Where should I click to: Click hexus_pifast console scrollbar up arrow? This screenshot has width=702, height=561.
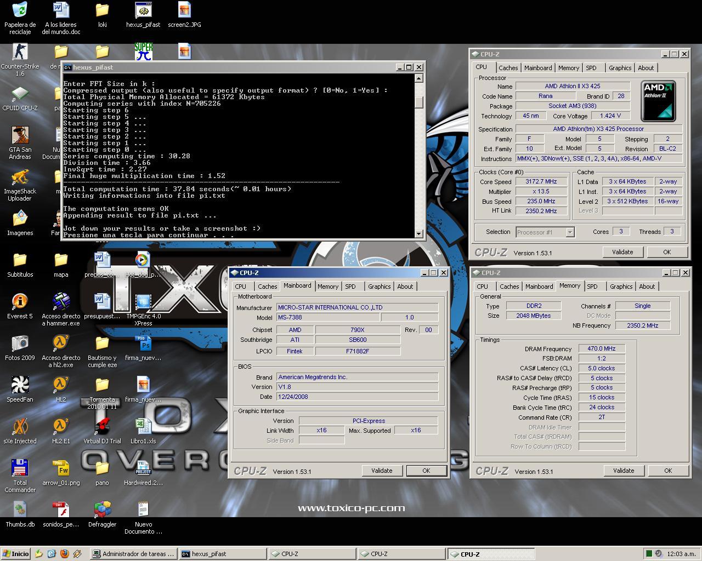click(419, 78)
